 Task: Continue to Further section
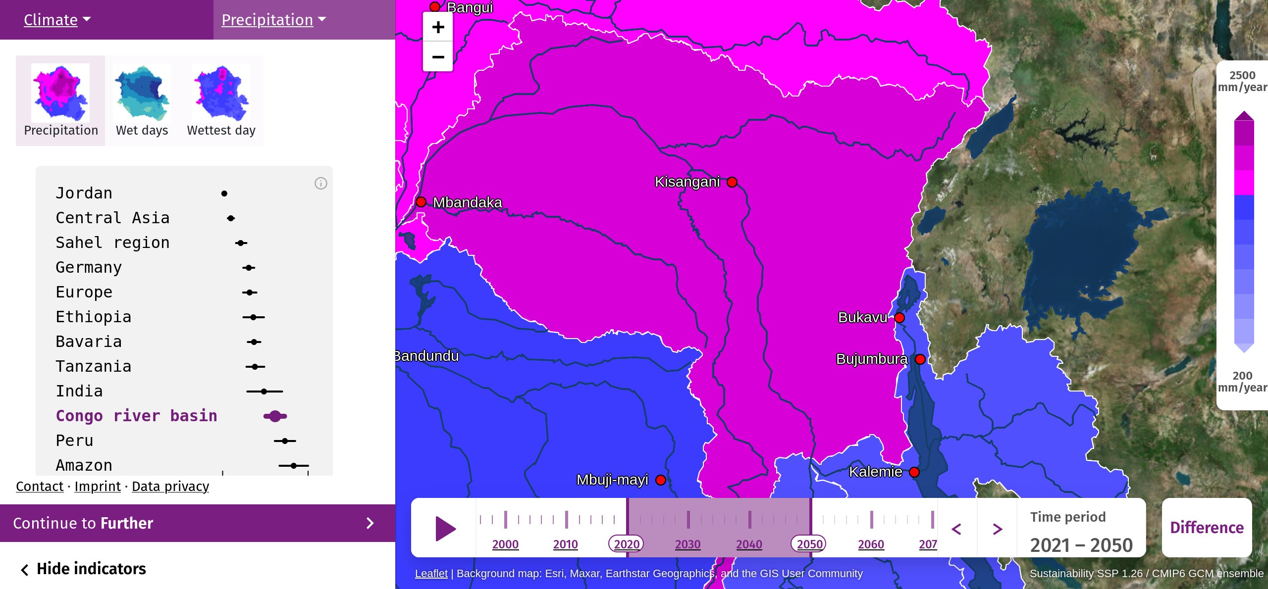198,523
